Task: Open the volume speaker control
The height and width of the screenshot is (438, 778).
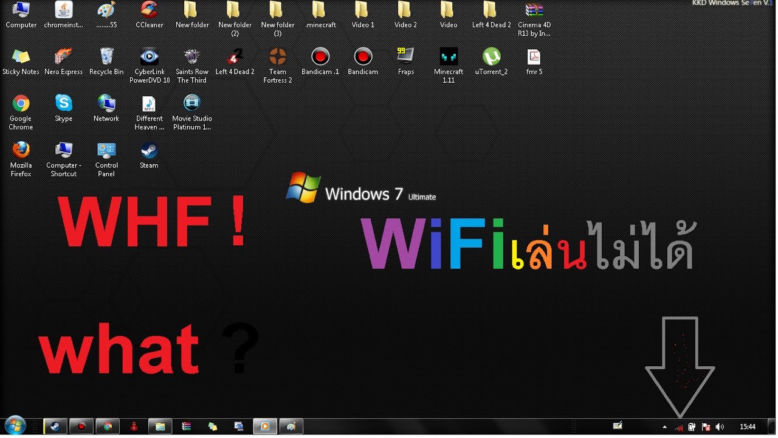Action: tap(720, 427)
